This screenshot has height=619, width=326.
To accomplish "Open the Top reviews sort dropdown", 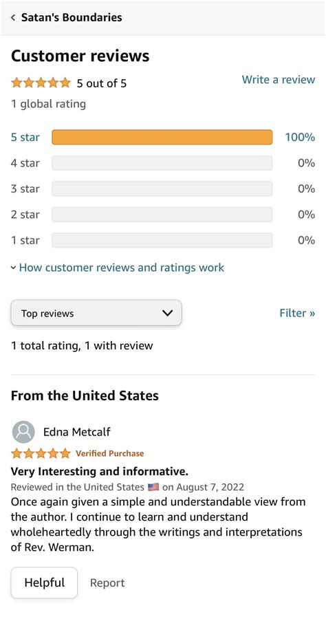I will coord(96,313).
